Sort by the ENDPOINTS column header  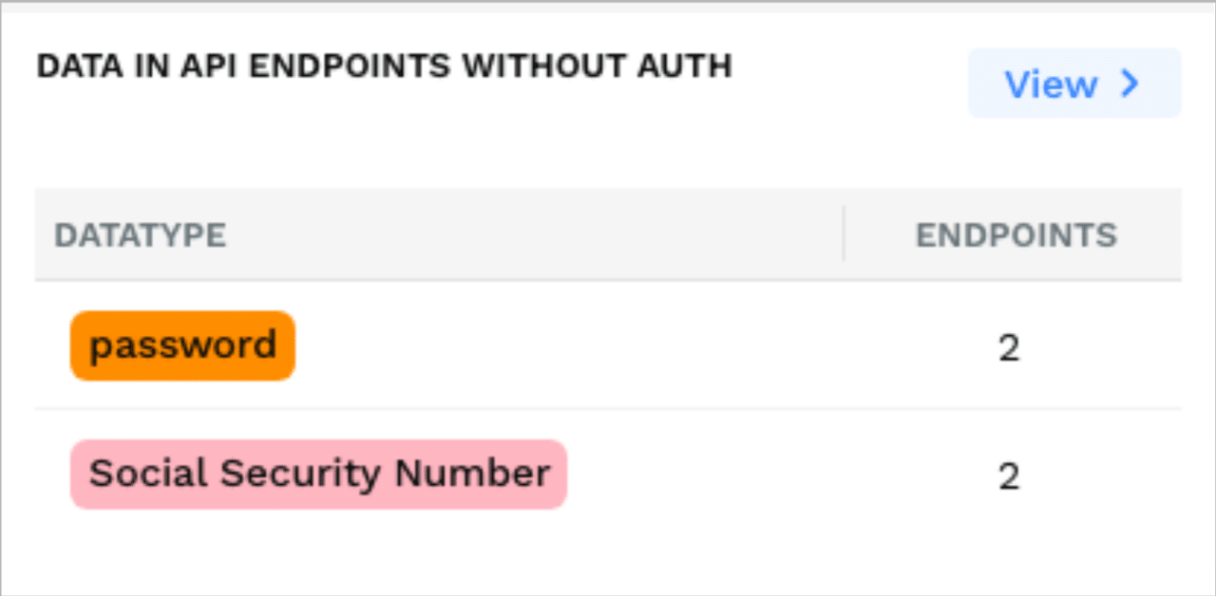point(1016,234)
